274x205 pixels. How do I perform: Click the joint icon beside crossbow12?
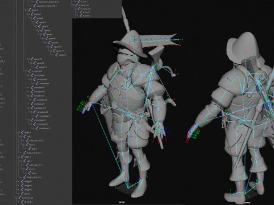click(37, 129)
